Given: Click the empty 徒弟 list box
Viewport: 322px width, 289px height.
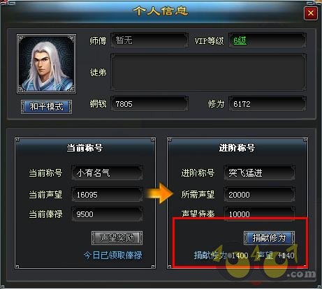Looking at the screenshot, I should [208, 72].
